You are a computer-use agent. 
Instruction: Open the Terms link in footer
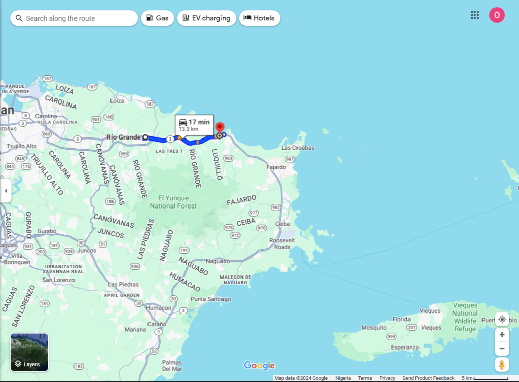coord(365,378)
